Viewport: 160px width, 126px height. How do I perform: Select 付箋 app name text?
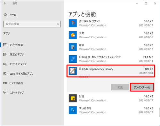82,96
